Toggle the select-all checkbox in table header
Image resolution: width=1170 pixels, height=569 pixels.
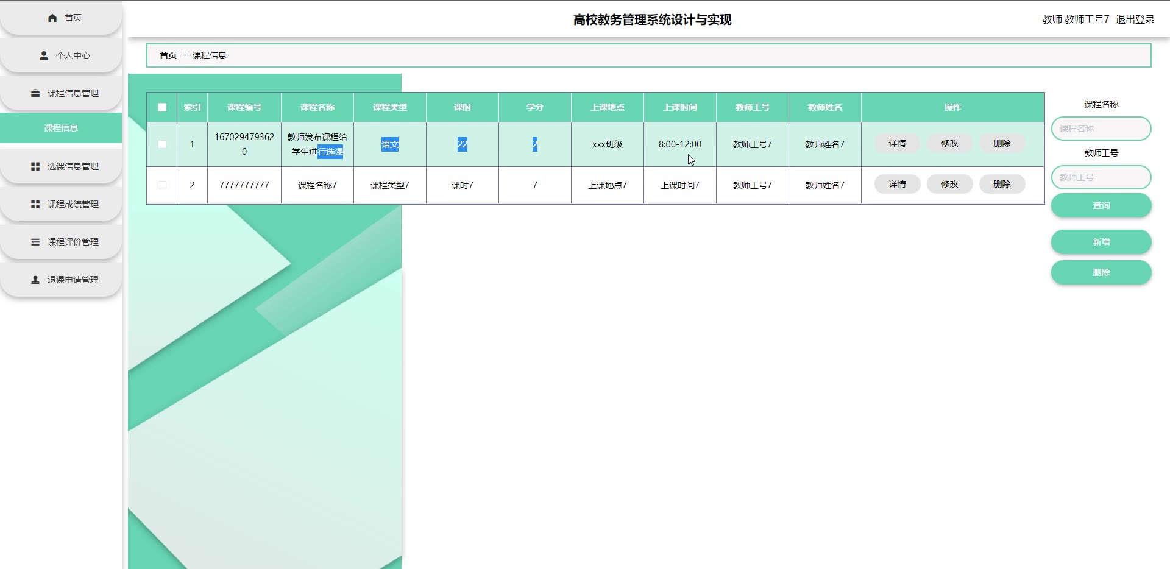(x=162, y=107)
